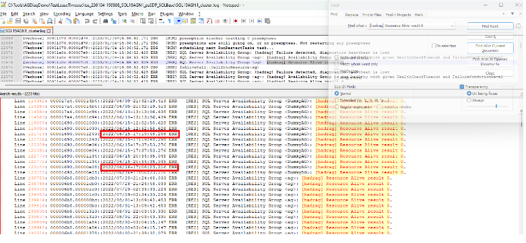Click the Save Recorded Macro icon
Viewport: 526px width, 243px height.
click(x=267, y=21)
